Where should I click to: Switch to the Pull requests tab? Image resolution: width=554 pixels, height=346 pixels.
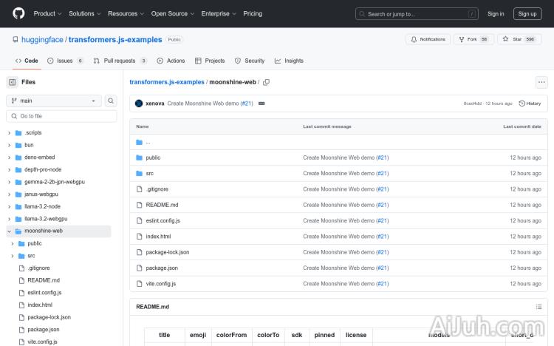coord(119,61)
